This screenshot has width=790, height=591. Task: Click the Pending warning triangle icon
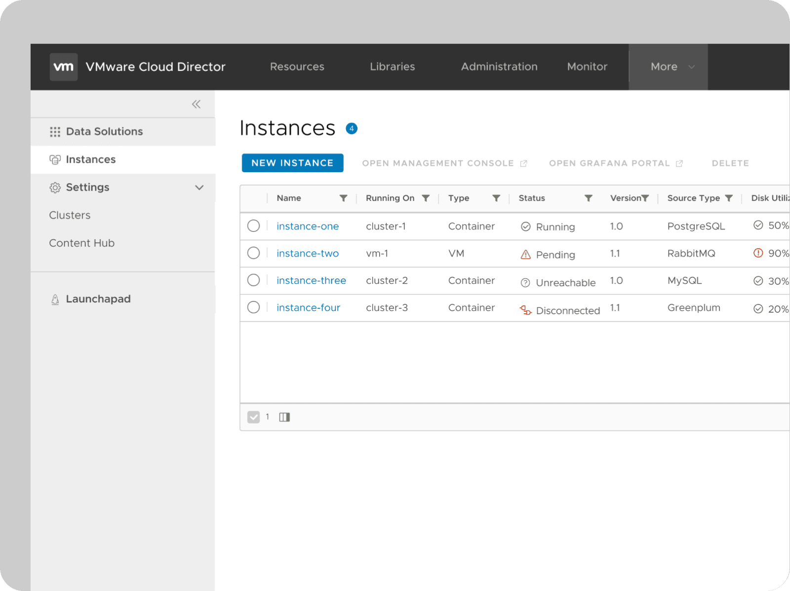(526, 255)
